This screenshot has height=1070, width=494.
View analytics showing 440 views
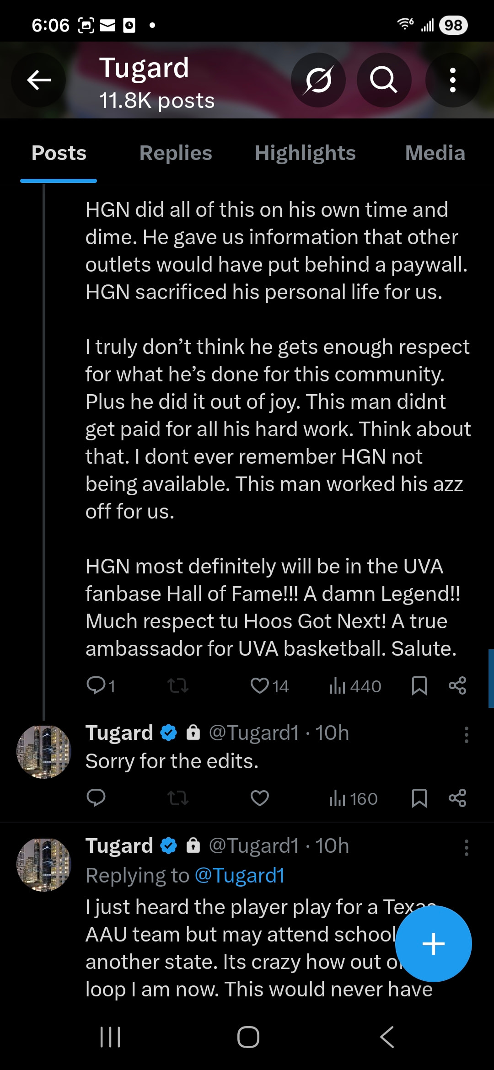(355, 686)
